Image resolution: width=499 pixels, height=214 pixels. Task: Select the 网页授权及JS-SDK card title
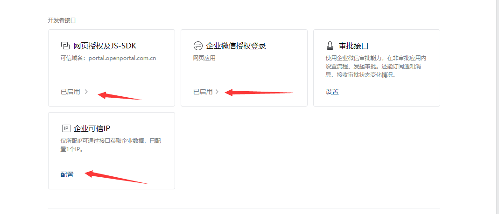[105, 46]
